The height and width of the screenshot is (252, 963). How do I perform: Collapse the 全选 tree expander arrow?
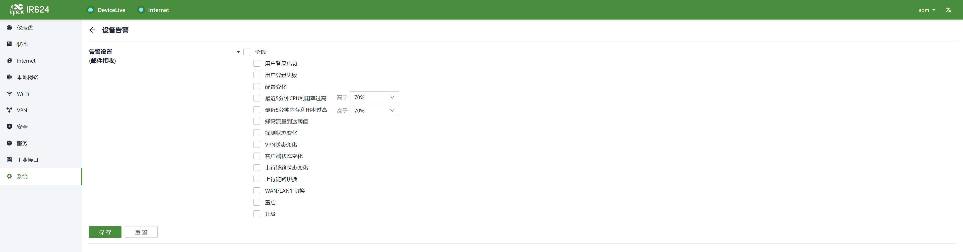(238, 52)
